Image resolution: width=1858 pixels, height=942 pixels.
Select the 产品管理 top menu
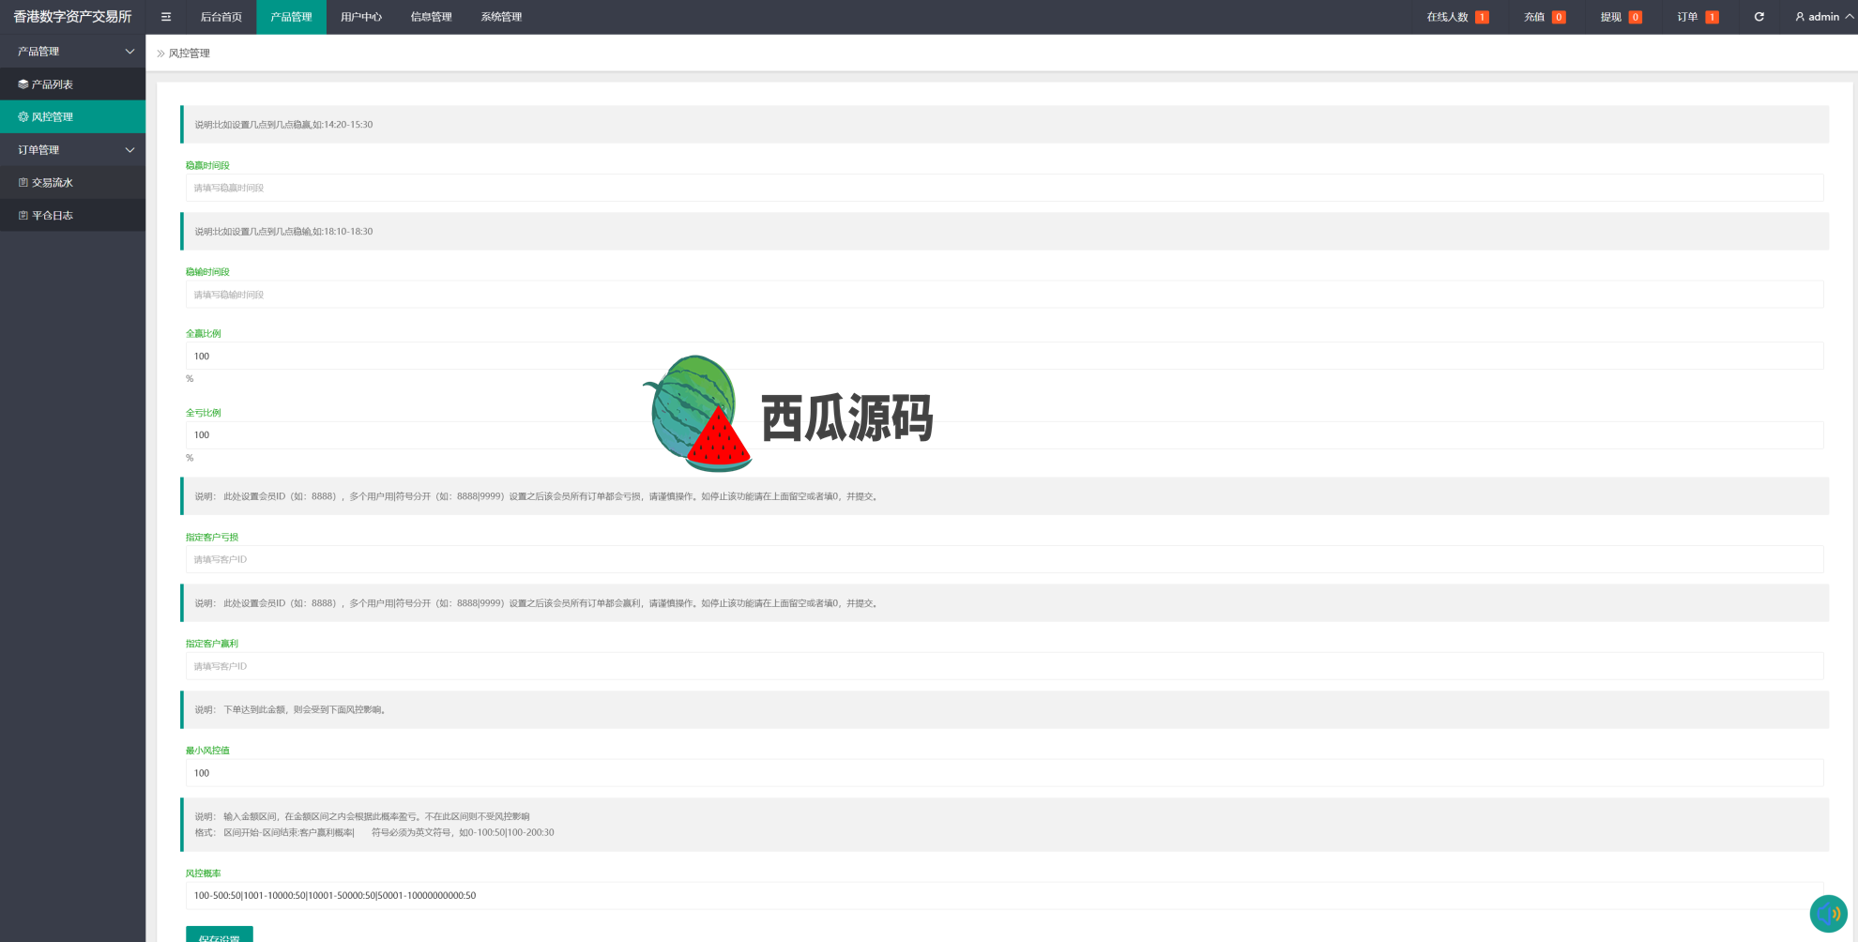coord(291,17)
